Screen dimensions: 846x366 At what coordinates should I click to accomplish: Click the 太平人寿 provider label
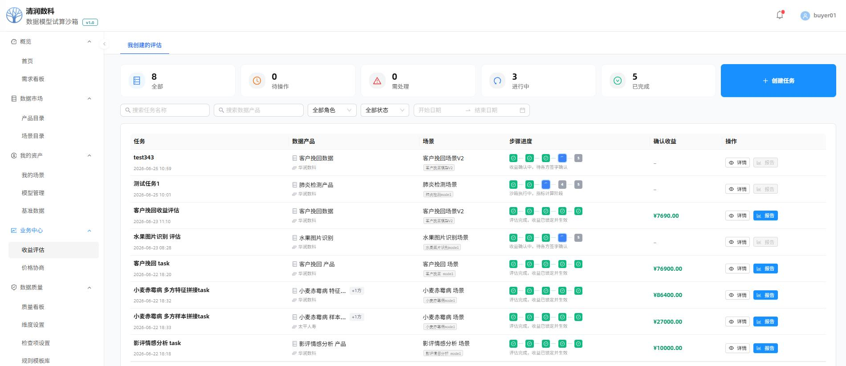[x=307, y=326]
